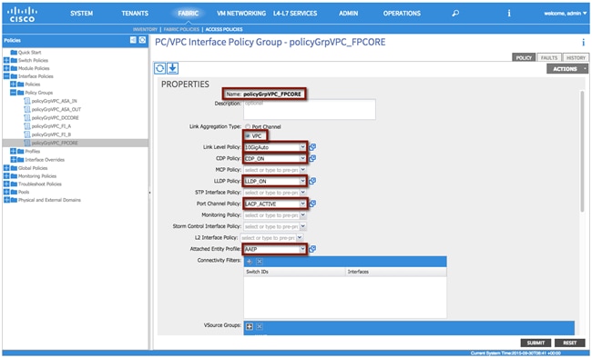
Task: Select policyGrpVPC_ASA_OUT in the tree
Action: pos(56,109)
